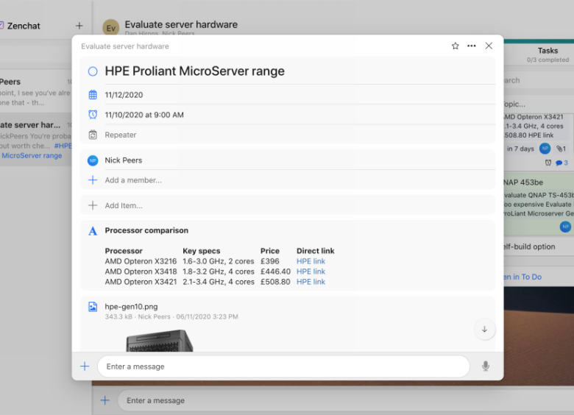Viewport: 574px width, 415px height.
Task: Click the Add Item plus button
Action: click(x=93, y=206)
